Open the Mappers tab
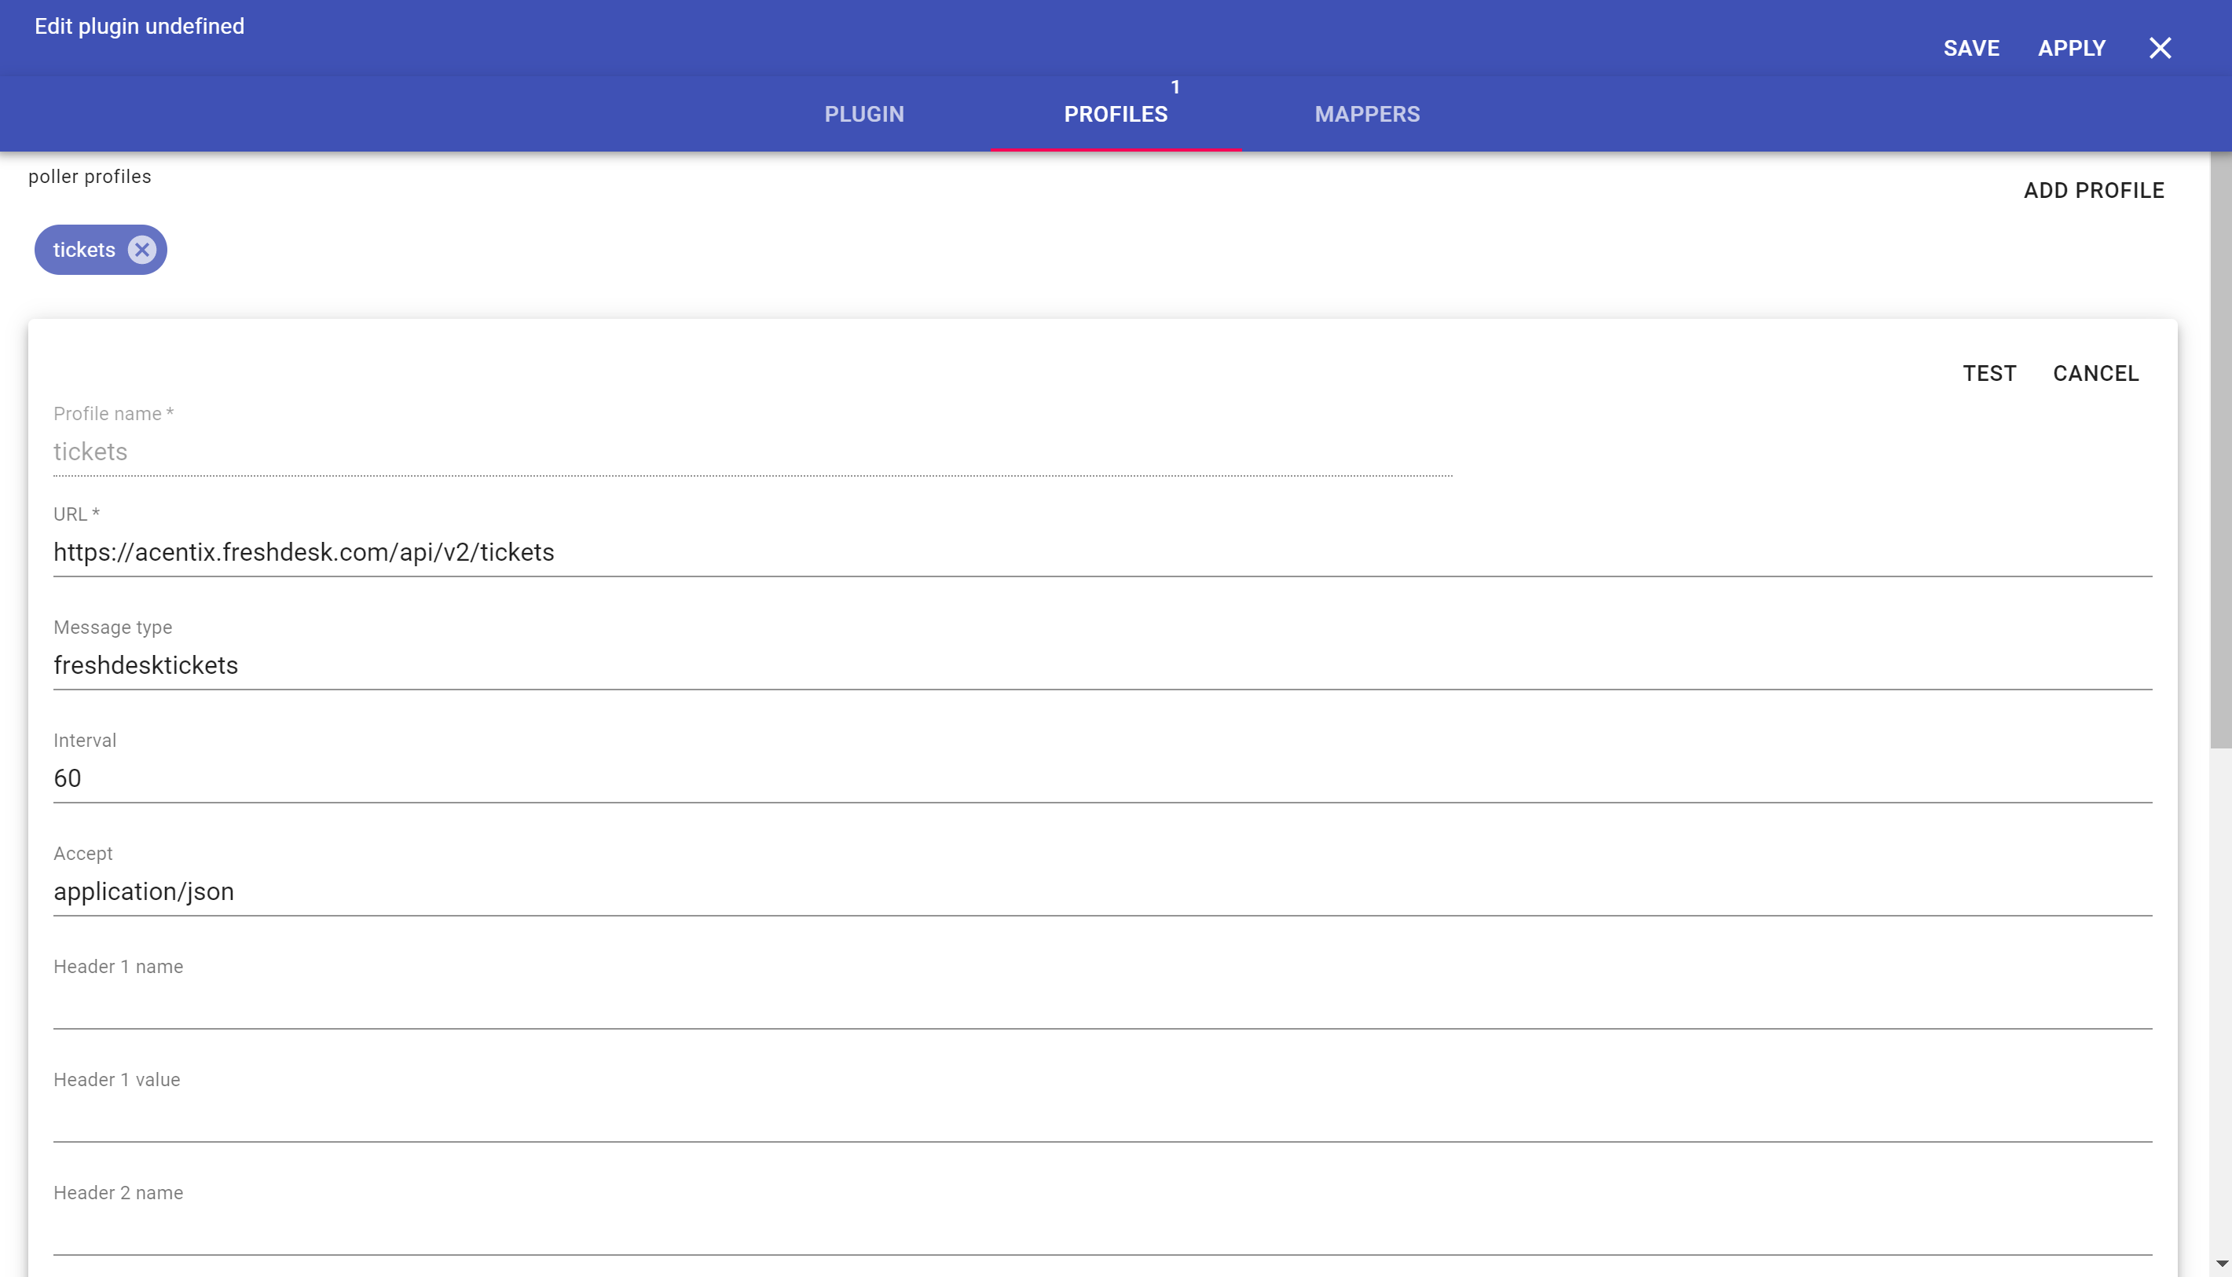The image size is (2232, 1277). [x=1366, y=114]
